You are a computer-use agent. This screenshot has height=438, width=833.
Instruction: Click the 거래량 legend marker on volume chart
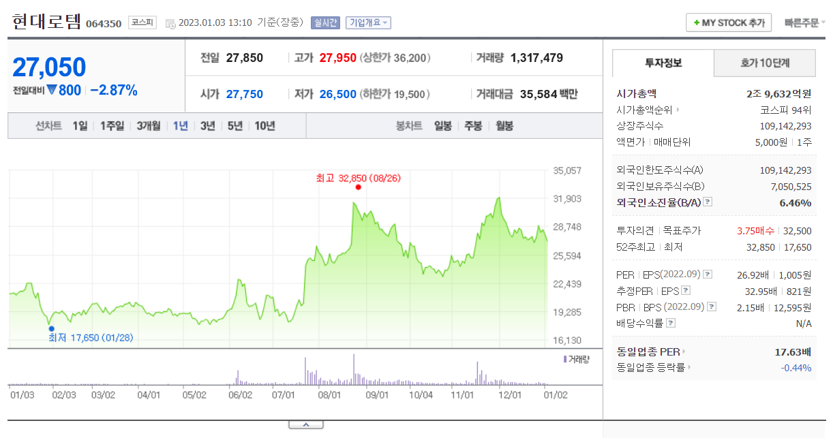[x=565, y=358]
